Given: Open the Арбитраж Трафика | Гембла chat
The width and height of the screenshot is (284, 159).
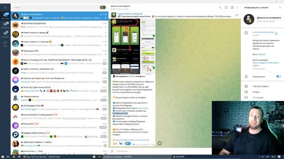Looking at the screenshot, I should point(59,144).
